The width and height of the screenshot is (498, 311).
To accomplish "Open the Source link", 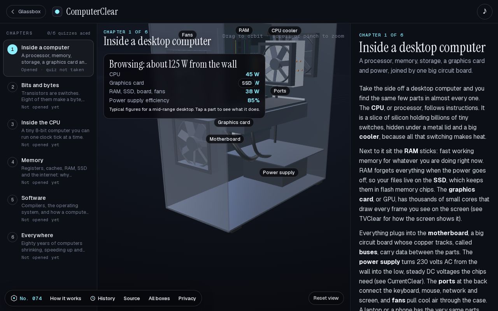I will click(132, 298).
